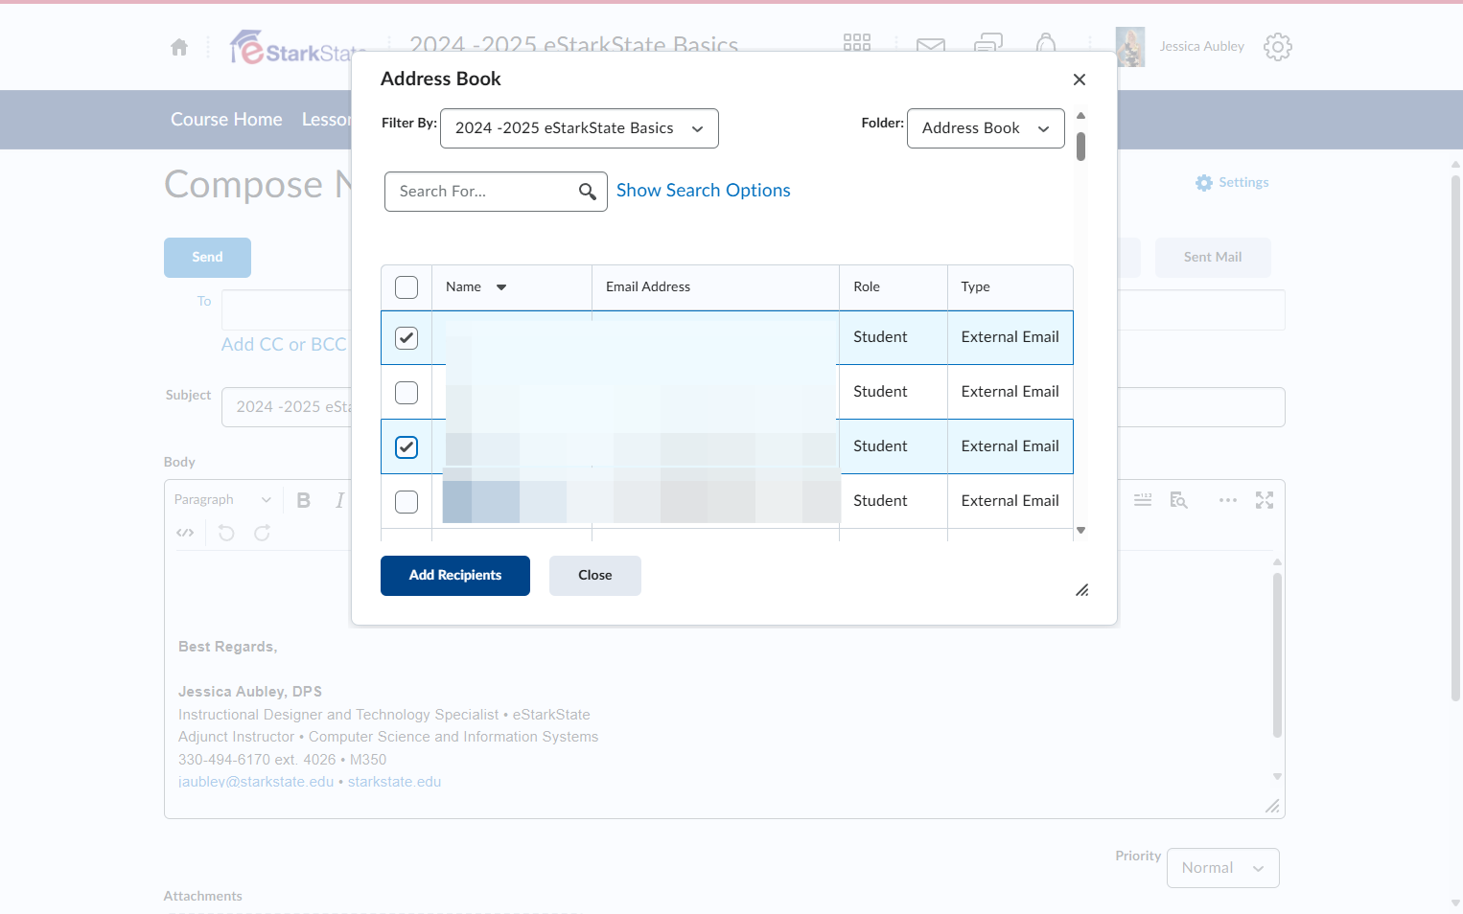Check the fourth student row checkbox
The width and height of the screenshot is (1463, 914).
pos(406,502)
